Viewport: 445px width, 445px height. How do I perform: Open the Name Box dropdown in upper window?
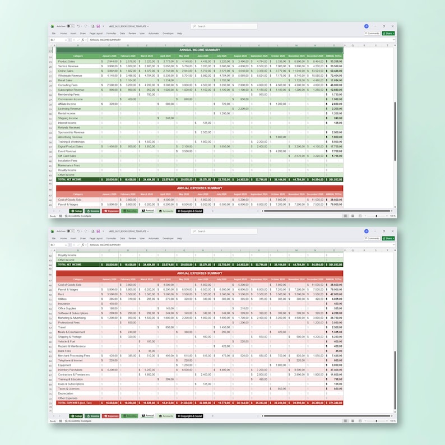click(x=66, y=40)
